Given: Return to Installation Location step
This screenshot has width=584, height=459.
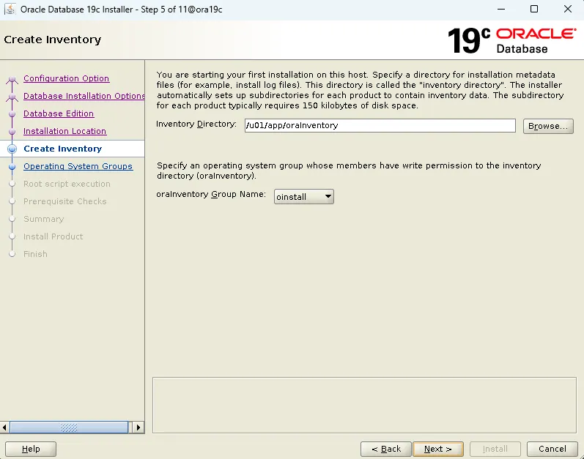Looking at the screenshot, I should click(64, 131).
